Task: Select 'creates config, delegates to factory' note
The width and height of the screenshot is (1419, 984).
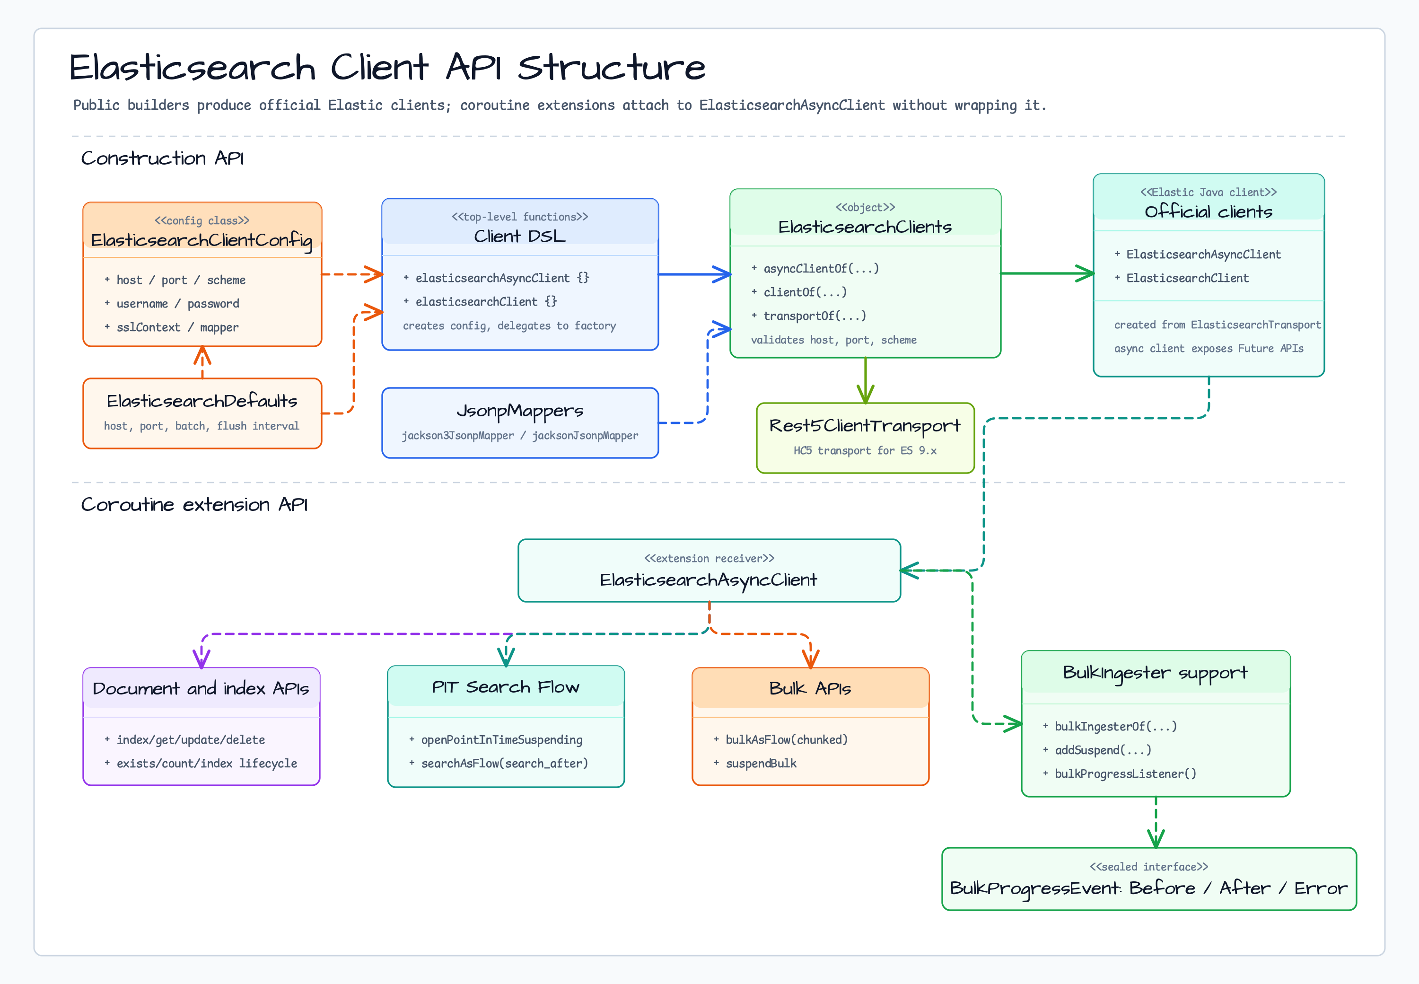Action: pos(509,325)
